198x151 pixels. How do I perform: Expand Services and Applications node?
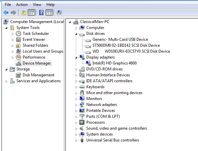pyautogui.click(x=6, y=81)
